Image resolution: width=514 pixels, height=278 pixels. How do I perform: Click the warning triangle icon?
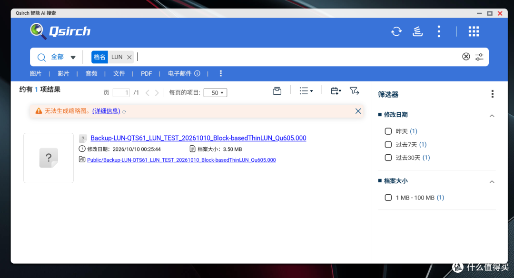(39, 111)
